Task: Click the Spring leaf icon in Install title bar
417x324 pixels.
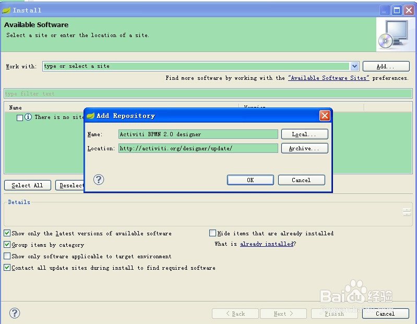Action: [x=6, y=10]
